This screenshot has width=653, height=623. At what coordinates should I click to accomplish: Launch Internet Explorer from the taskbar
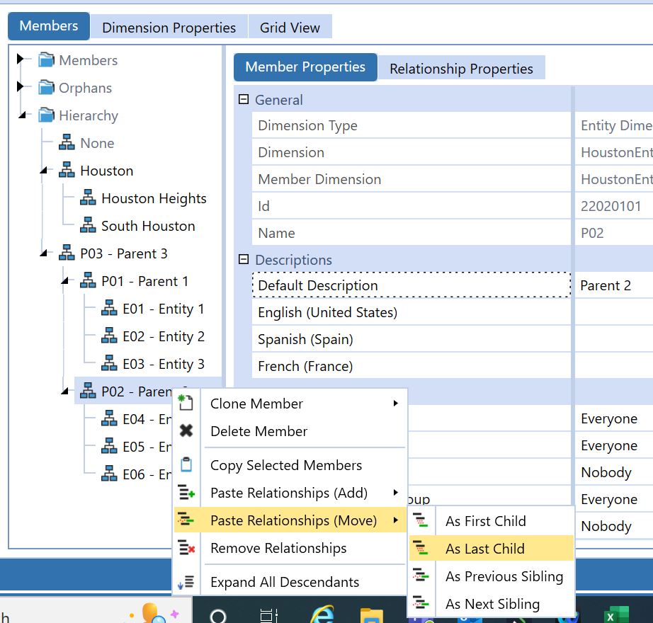[x=322, y=613]
